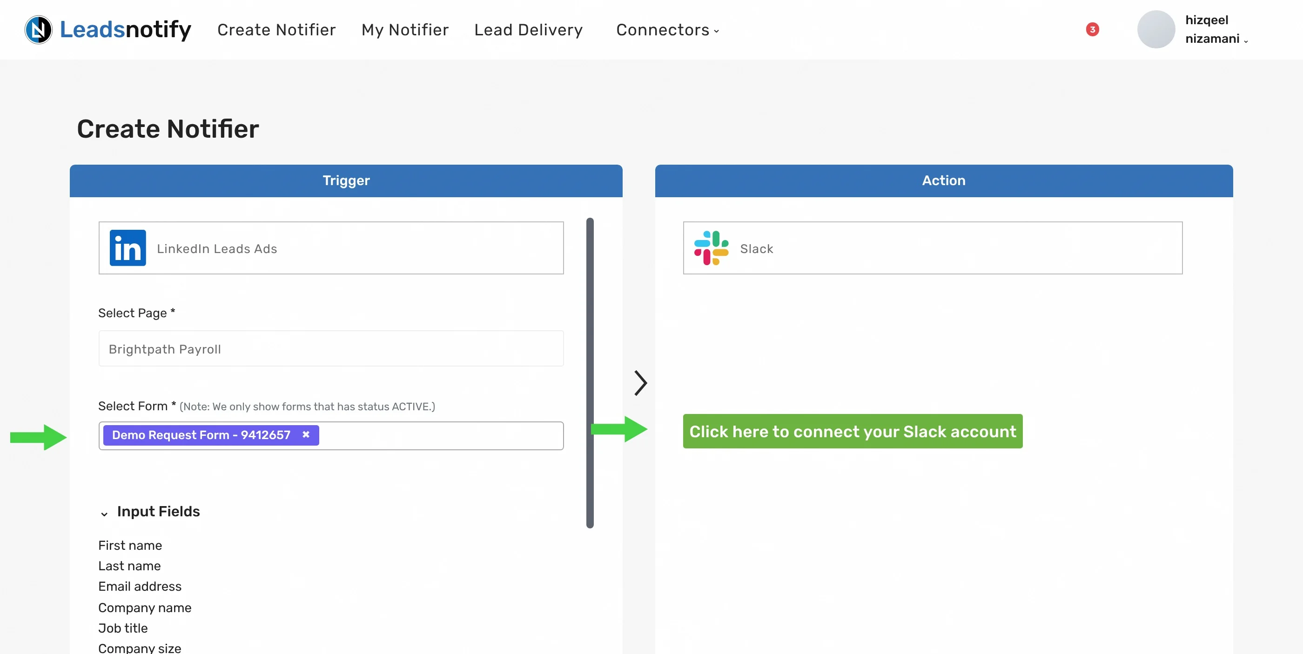
Task: Remove the Demo Request Form tag
Action: [x=306, y=434]
